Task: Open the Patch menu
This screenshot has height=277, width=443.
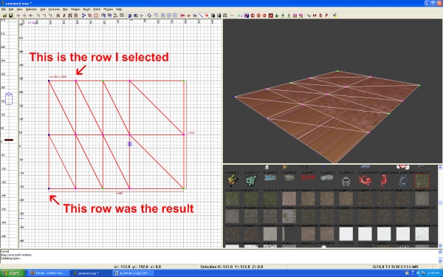Action: (97, 10)
